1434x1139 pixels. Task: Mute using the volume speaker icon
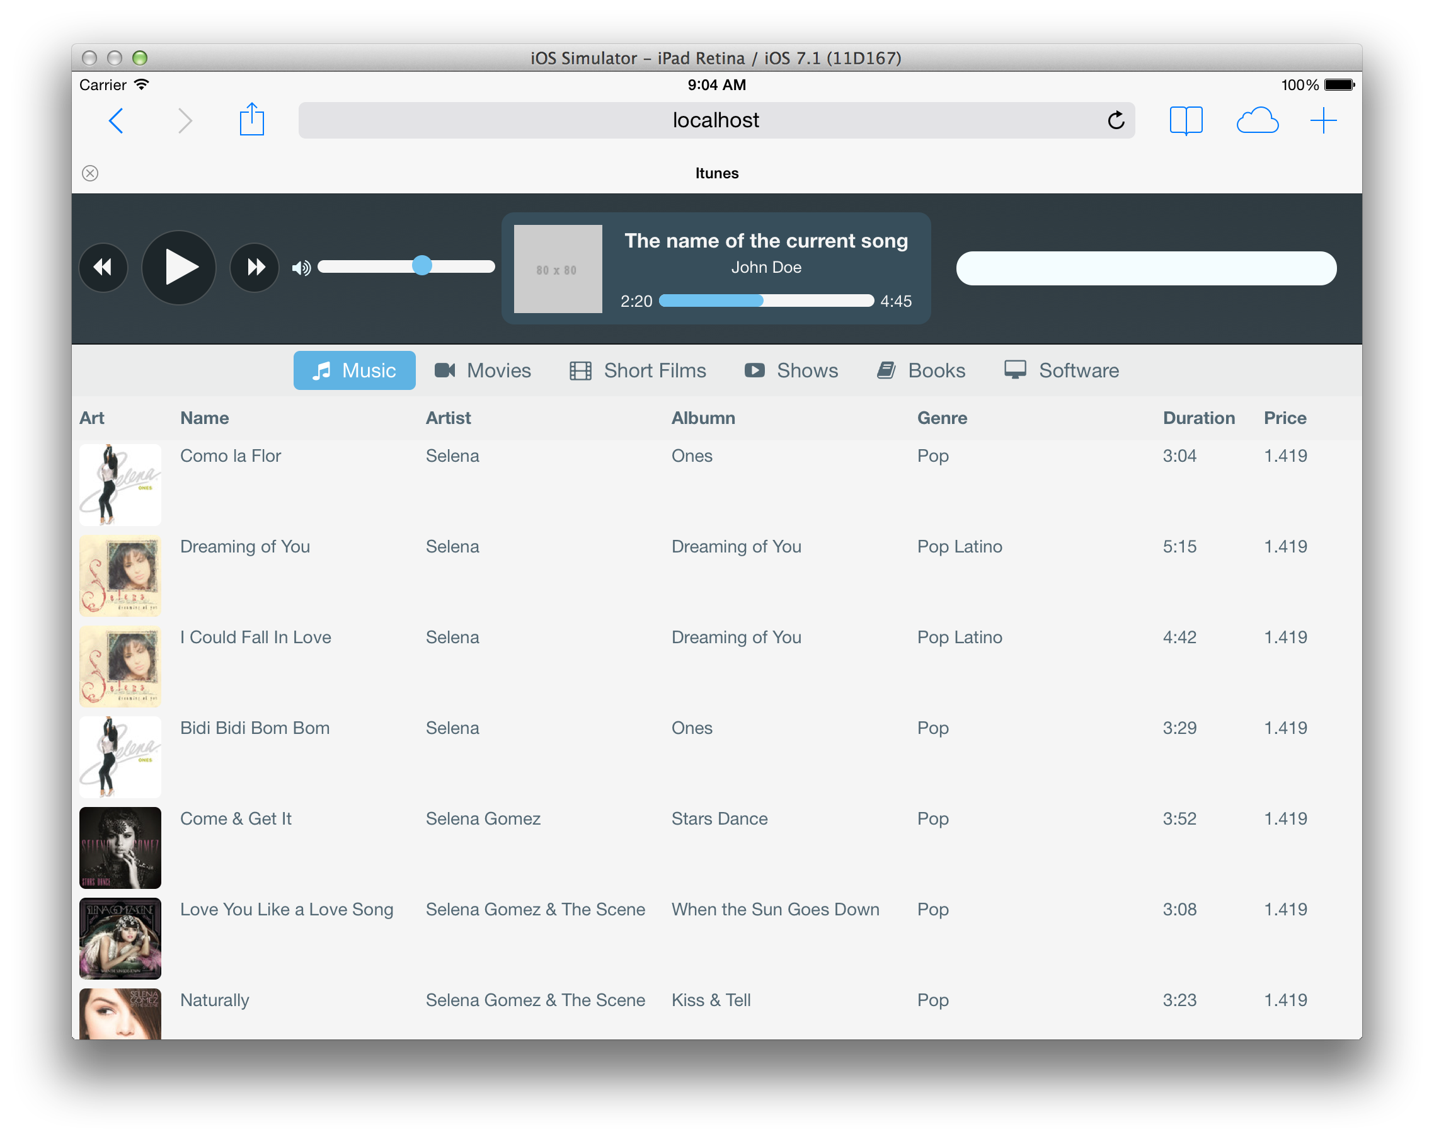(x=301, y=268)
